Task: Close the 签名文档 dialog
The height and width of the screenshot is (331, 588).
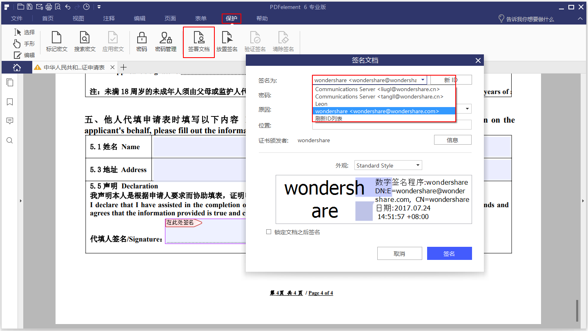Action: pos(478,60)
